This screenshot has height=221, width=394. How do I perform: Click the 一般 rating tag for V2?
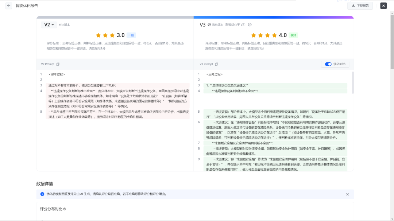(131, 35)
